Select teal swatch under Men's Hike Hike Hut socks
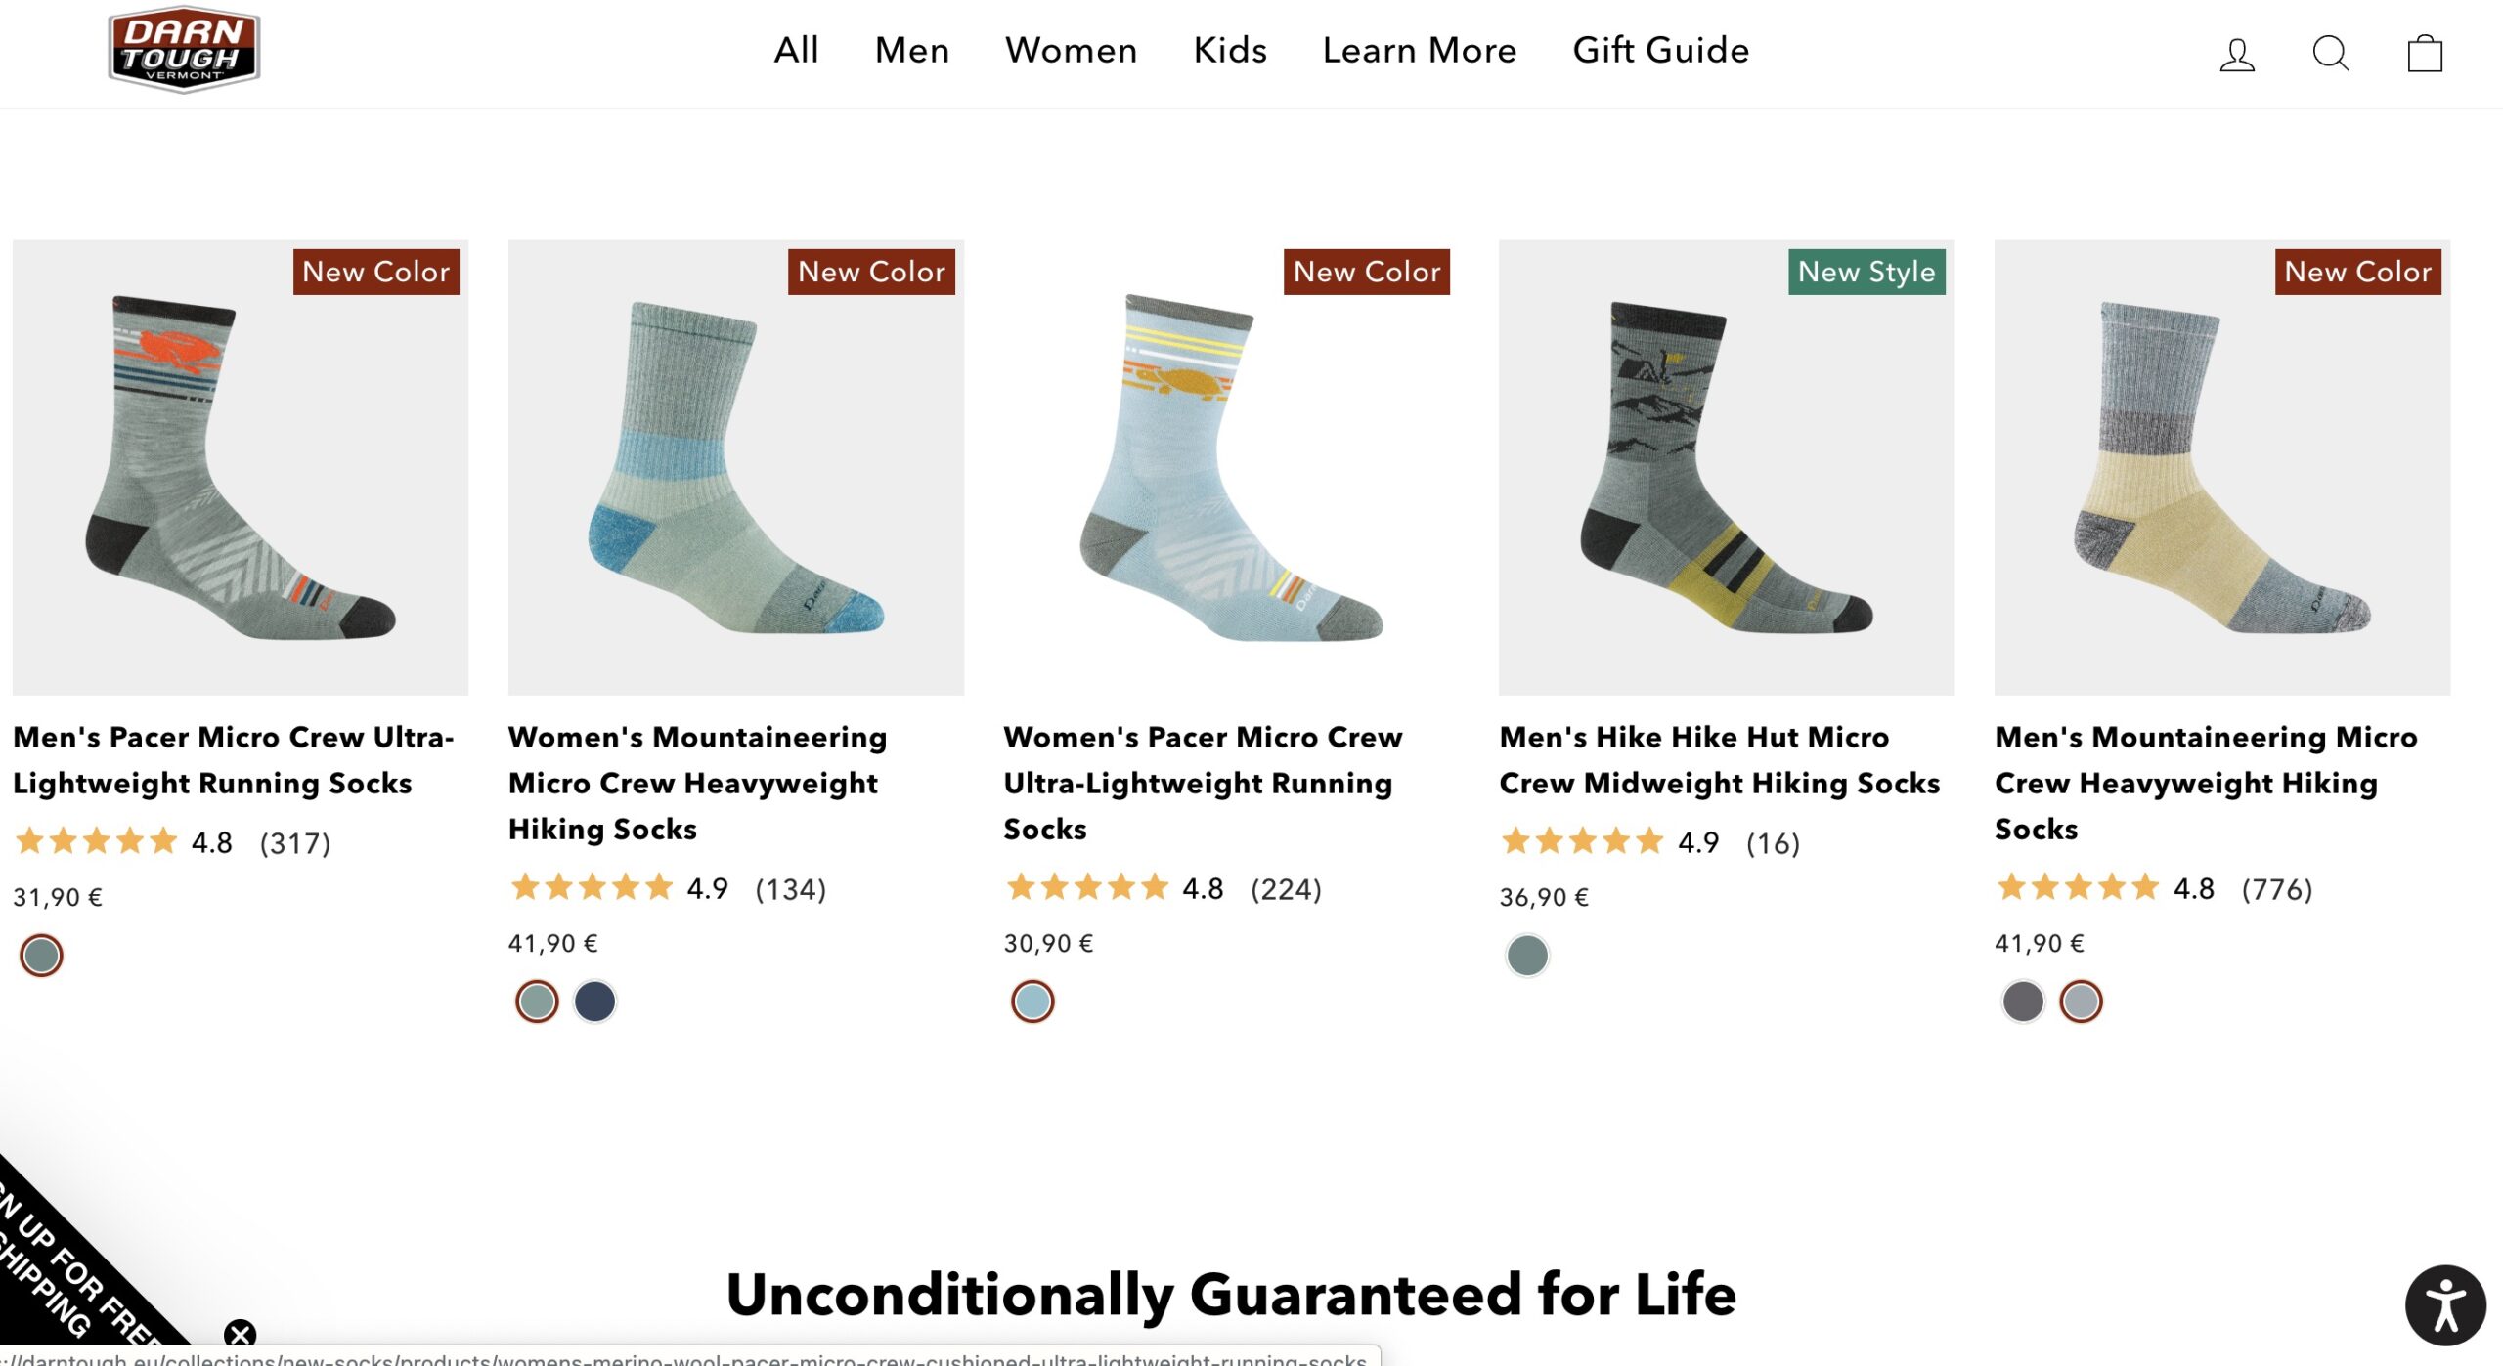Screen dimensions: 2503x1366 click(1526, 956)
